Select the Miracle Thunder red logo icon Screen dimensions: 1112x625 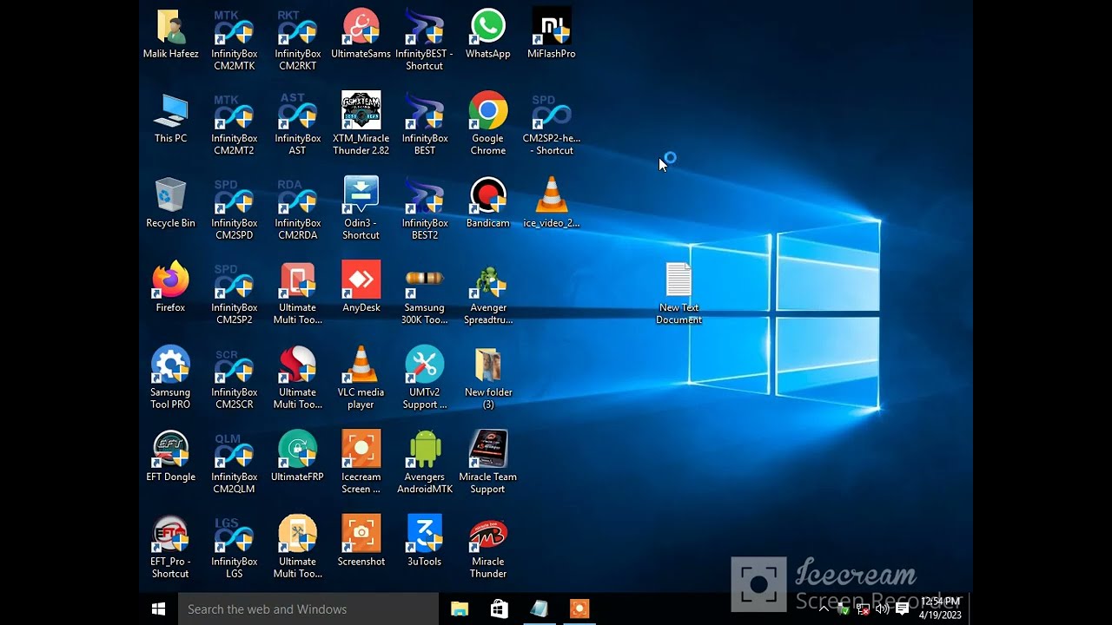click(x=487, y=548)
